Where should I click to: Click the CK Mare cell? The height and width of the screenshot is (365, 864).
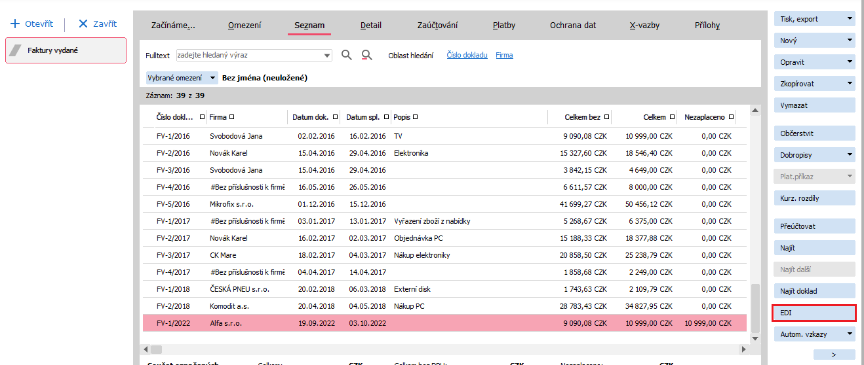[223, 255]
